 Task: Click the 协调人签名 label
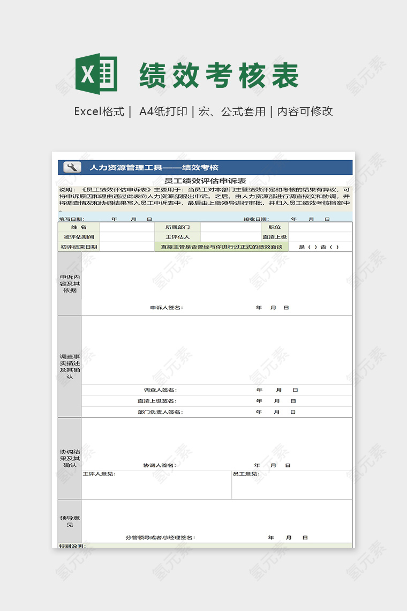coord(160,465)
